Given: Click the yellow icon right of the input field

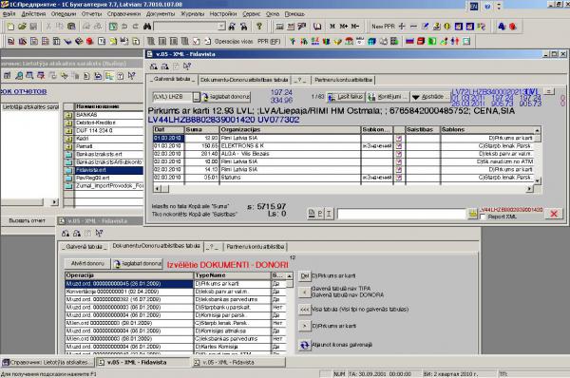Looking at the screenshot, I should [x=472, y=214].
